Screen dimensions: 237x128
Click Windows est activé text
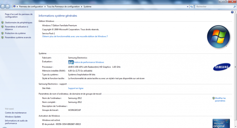click(51, 120)
